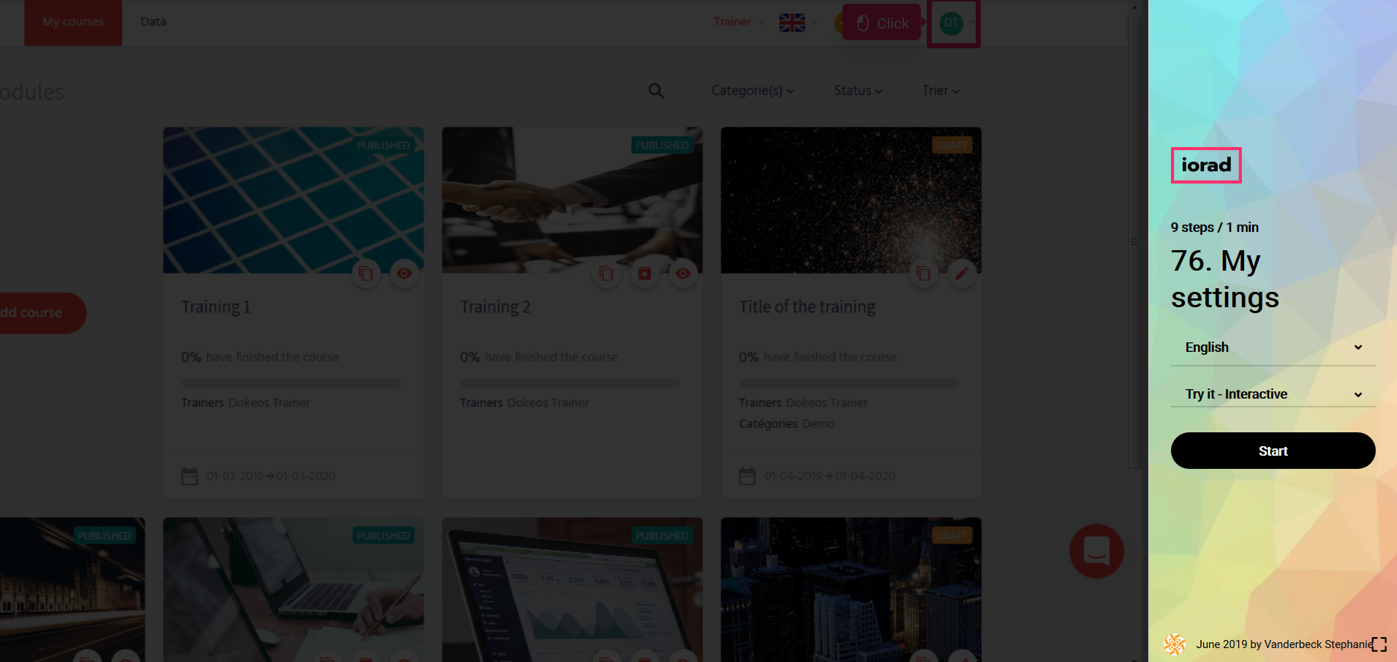
Task: Copy the draft Title of the training course
Action: point(923,274)
